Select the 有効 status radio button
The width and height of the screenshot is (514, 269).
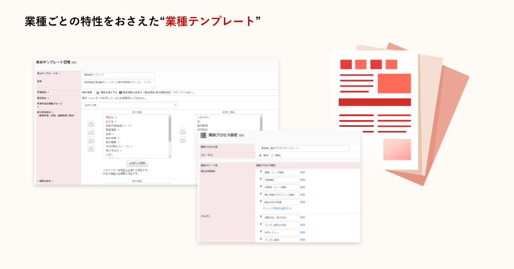coord(260,155)
